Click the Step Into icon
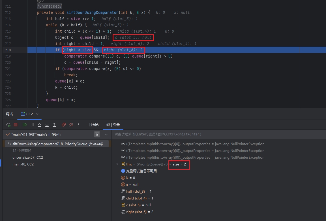The image size is (326, 221). pyautogui.click(x=47, y=125)
